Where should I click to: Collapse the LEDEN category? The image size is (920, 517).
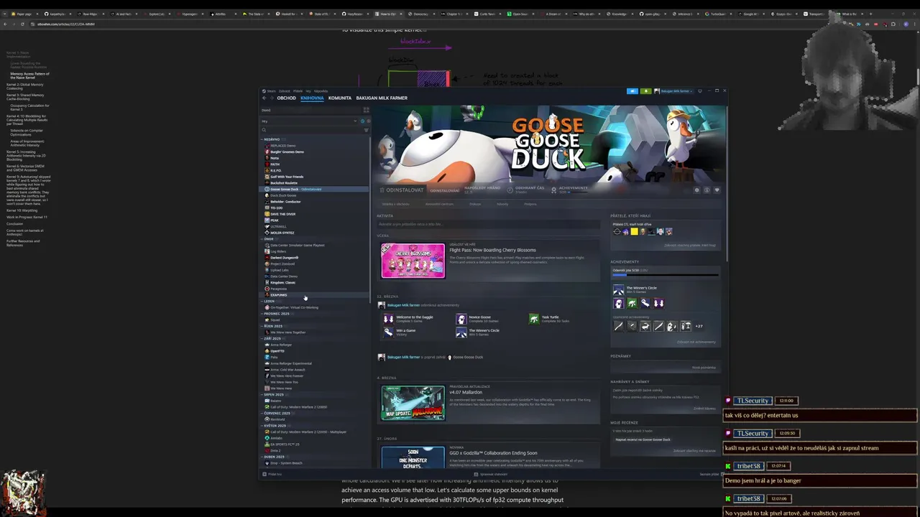pyautogui.click(x=262, y=302)
